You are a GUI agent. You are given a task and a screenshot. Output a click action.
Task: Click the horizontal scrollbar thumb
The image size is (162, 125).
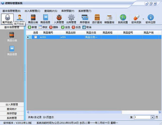76,112
